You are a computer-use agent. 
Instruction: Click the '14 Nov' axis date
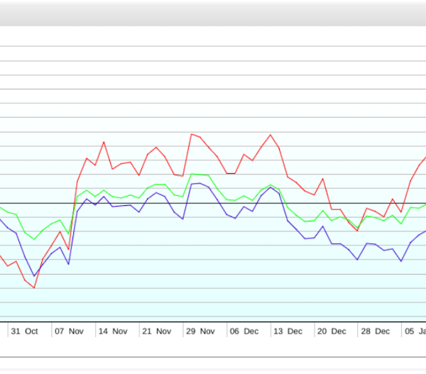tap(113, 331)
